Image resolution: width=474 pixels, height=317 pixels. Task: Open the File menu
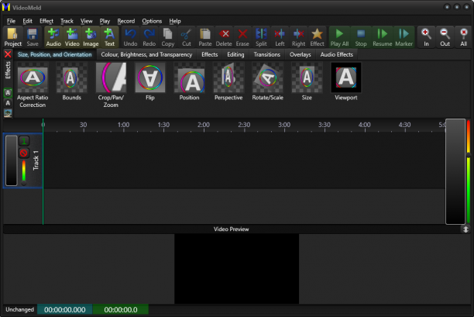click(11, 21)
